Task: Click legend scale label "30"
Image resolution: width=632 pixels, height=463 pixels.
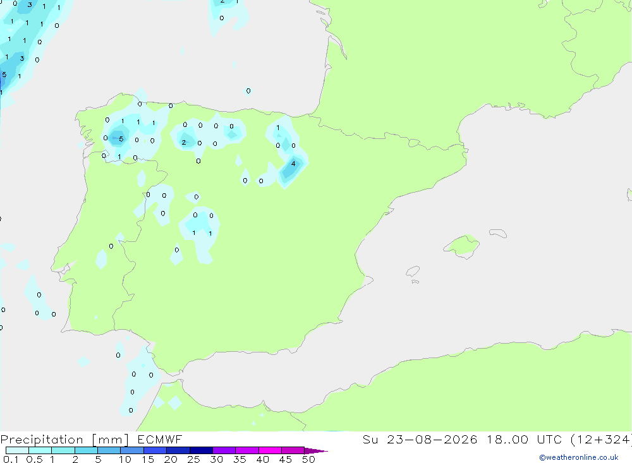Action: [216, 459]
